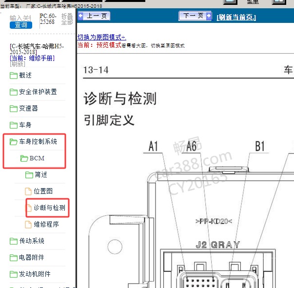Click the A1 pin label in diagram
This screenshot has width=294, height=288.
coord(153,146)
